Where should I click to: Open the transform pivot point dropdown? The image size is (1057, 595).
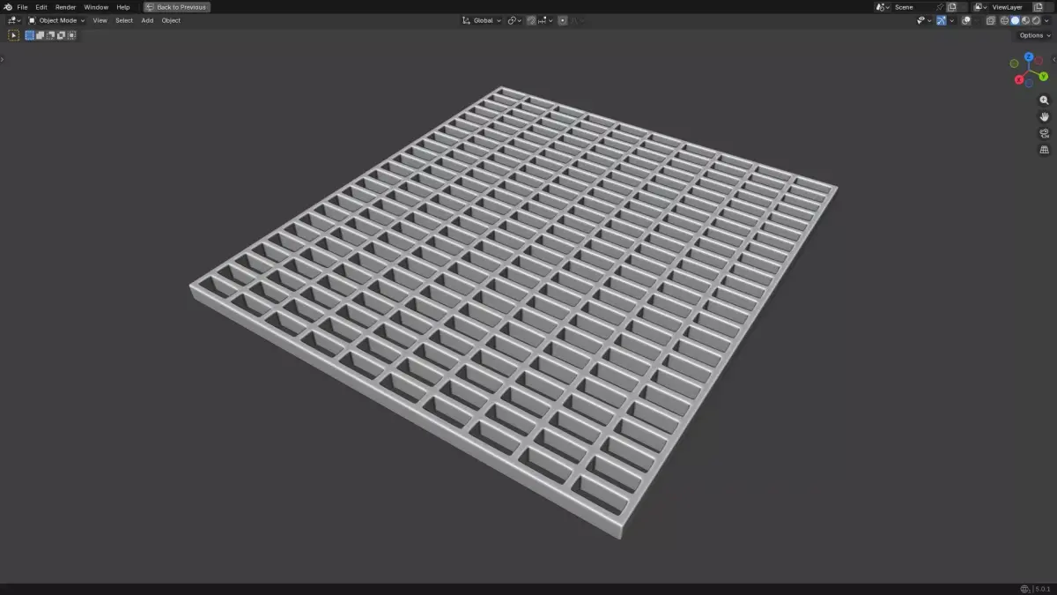coord(514,20)
